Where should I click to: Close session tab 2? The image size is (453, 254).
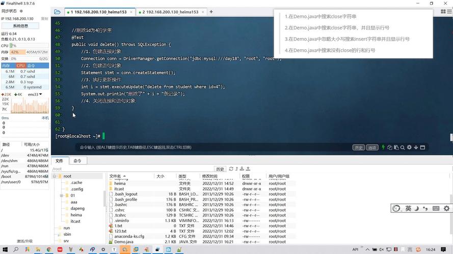(x=203, y=12)
